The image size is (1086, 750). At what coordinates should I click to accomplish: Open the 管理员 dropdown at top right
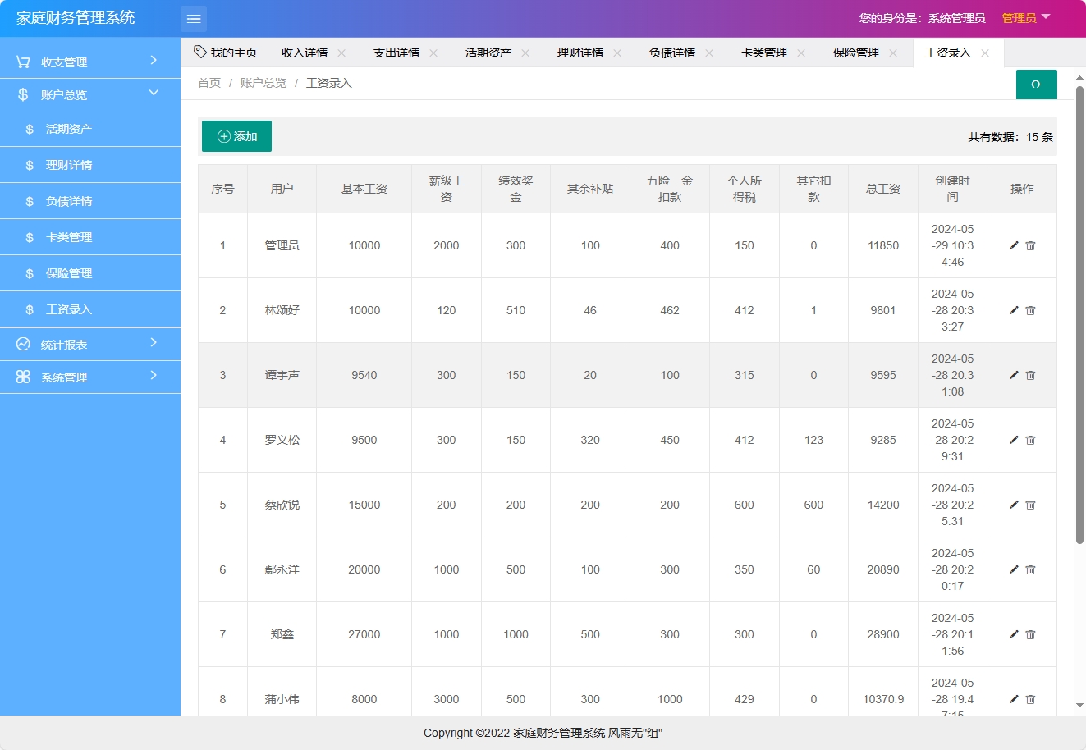pos(1024,16)
